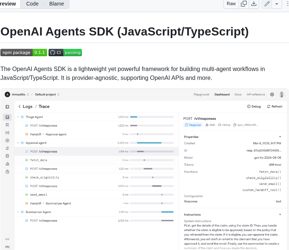The height and width of the screenshot is (250, 289).
Task: Select the send_email trace row
Action: pyautogui.click(x=96, y=195)
